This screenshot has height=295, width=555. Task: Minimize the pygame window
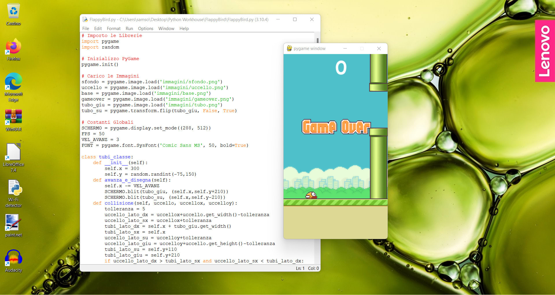345,49
